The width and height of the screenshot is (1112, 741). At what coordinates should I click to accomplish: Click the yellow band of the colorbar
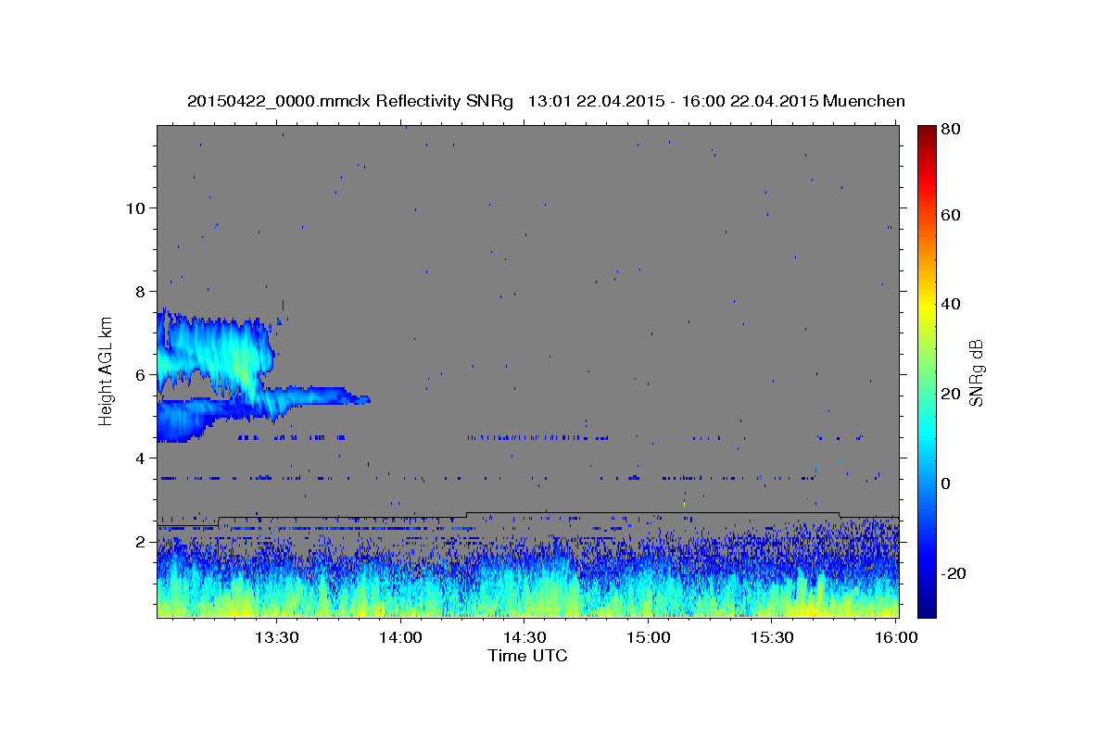(927, 306)
